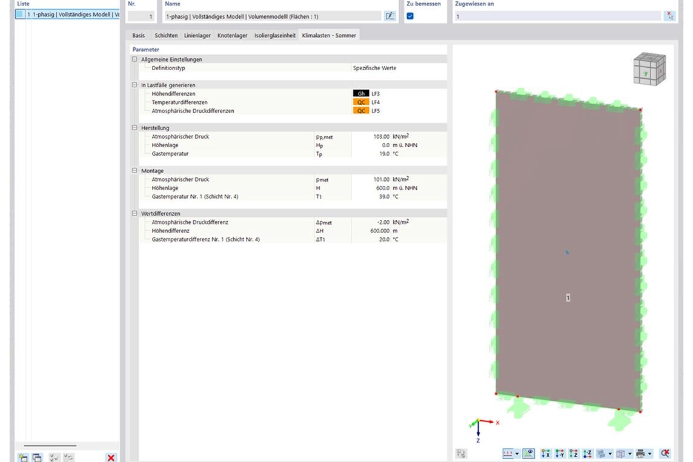This screenshot has height=462, width=693.
Task: Open the Isolierglaseinheit tab
Action: (x=274, y=36)
